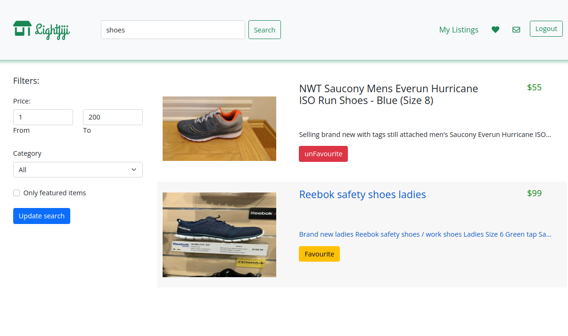This screenshot has width=568, height=336.
Task: Click the price To input field
Action: (113, 117)
